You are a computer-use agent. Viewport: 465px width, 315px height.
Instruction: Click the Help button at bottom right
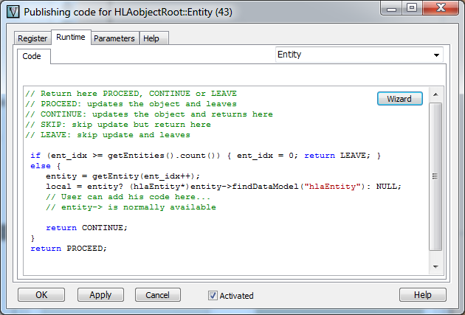click(x=422, y=295)
